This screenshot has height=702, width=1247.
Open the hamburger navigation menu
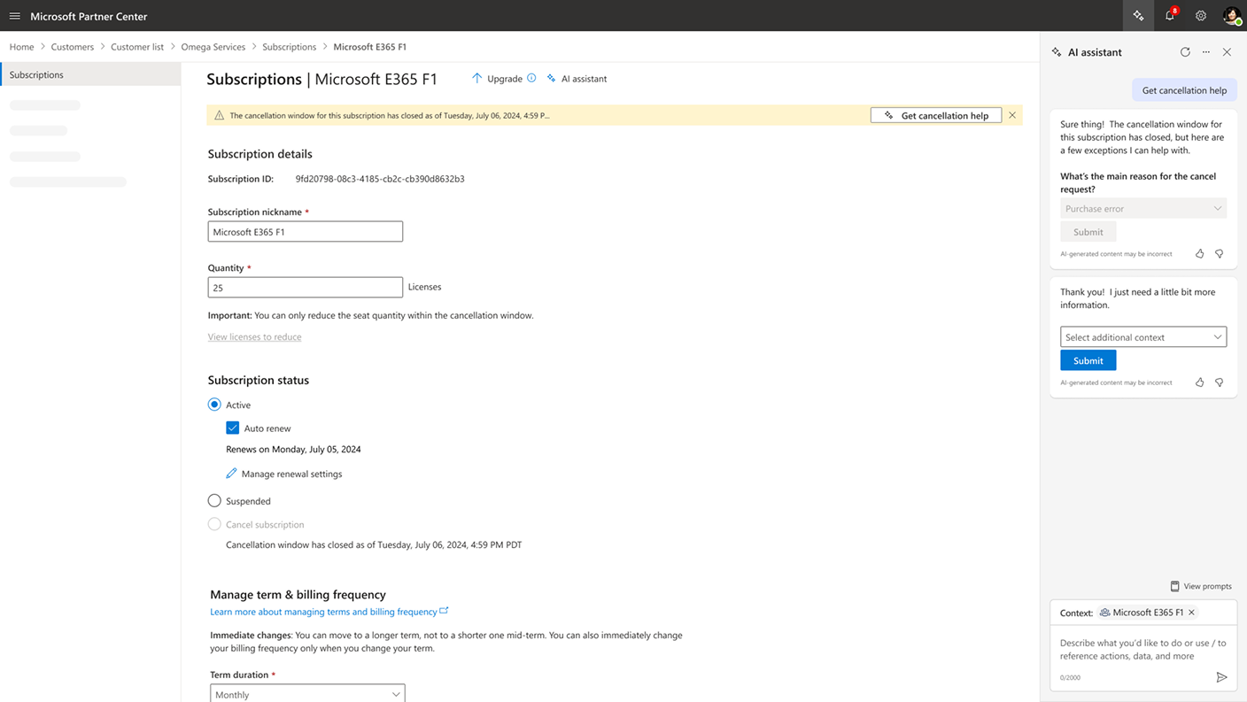(14, 16)
